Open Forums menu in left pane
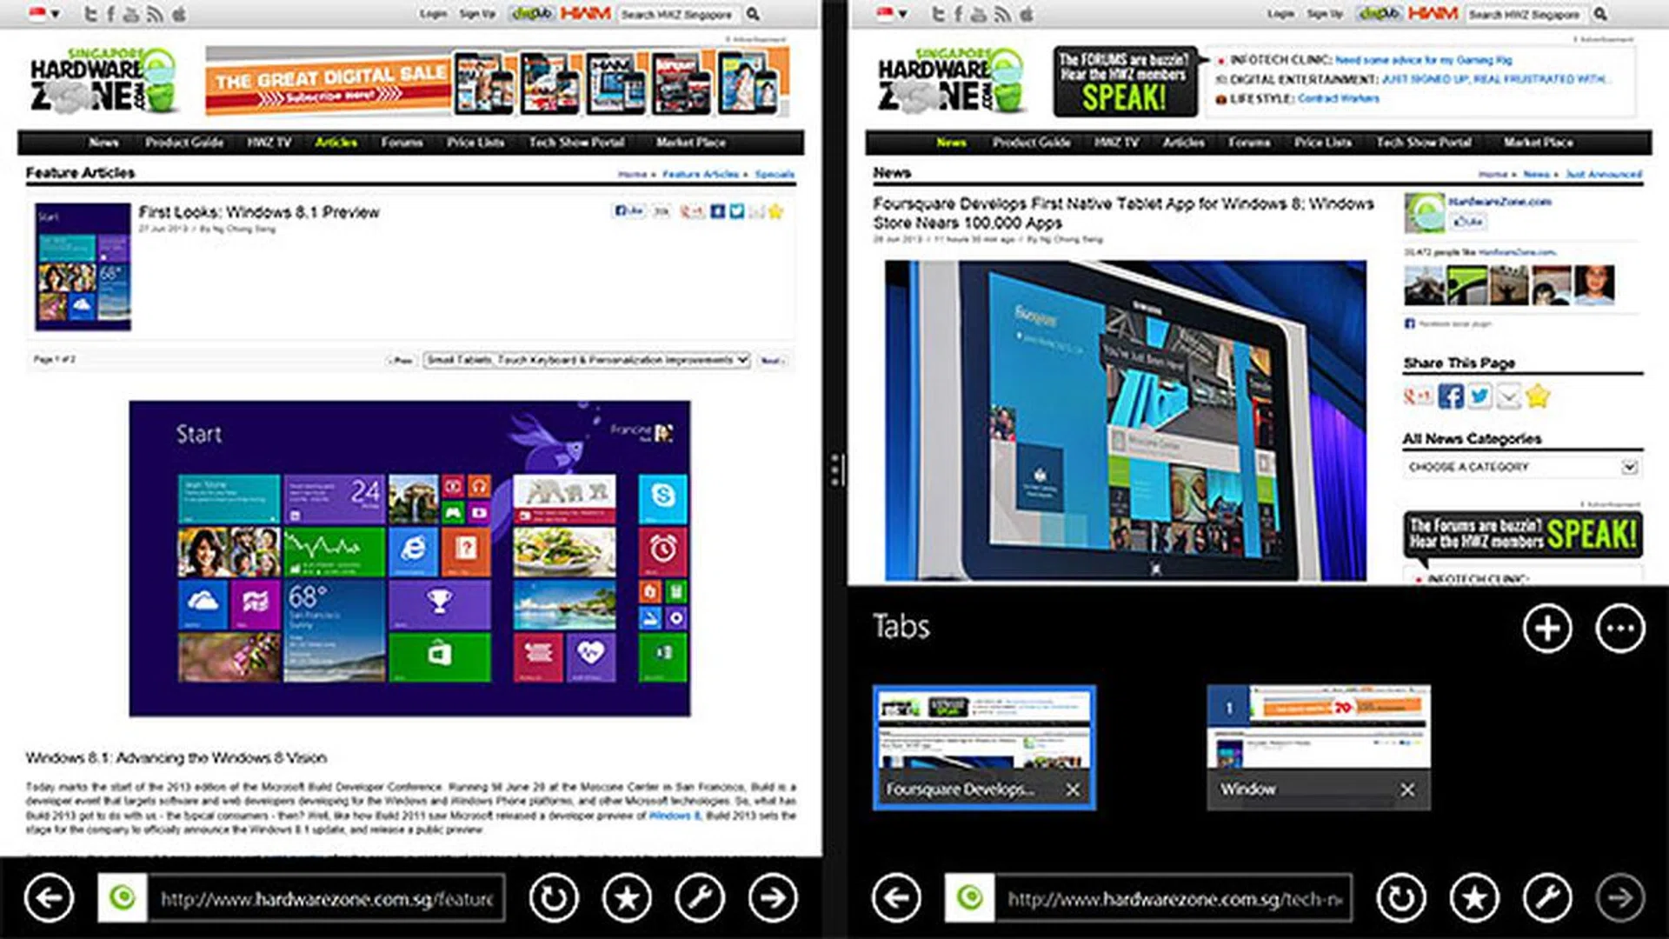The height and width of the screenshot is (939, 1669). point(402,143)
